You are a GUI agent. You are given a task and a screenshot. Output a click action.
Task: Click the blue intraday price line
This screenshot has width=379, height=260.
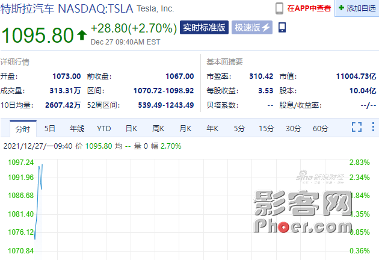click(37, 201)
